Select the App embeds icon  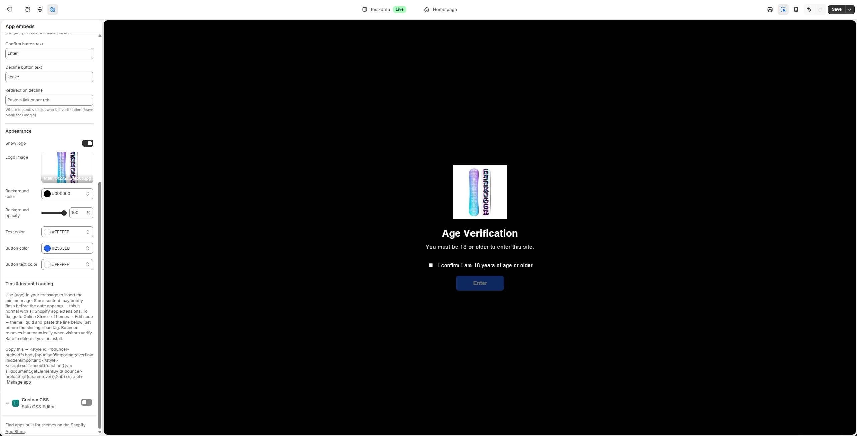tap(53, 9)
